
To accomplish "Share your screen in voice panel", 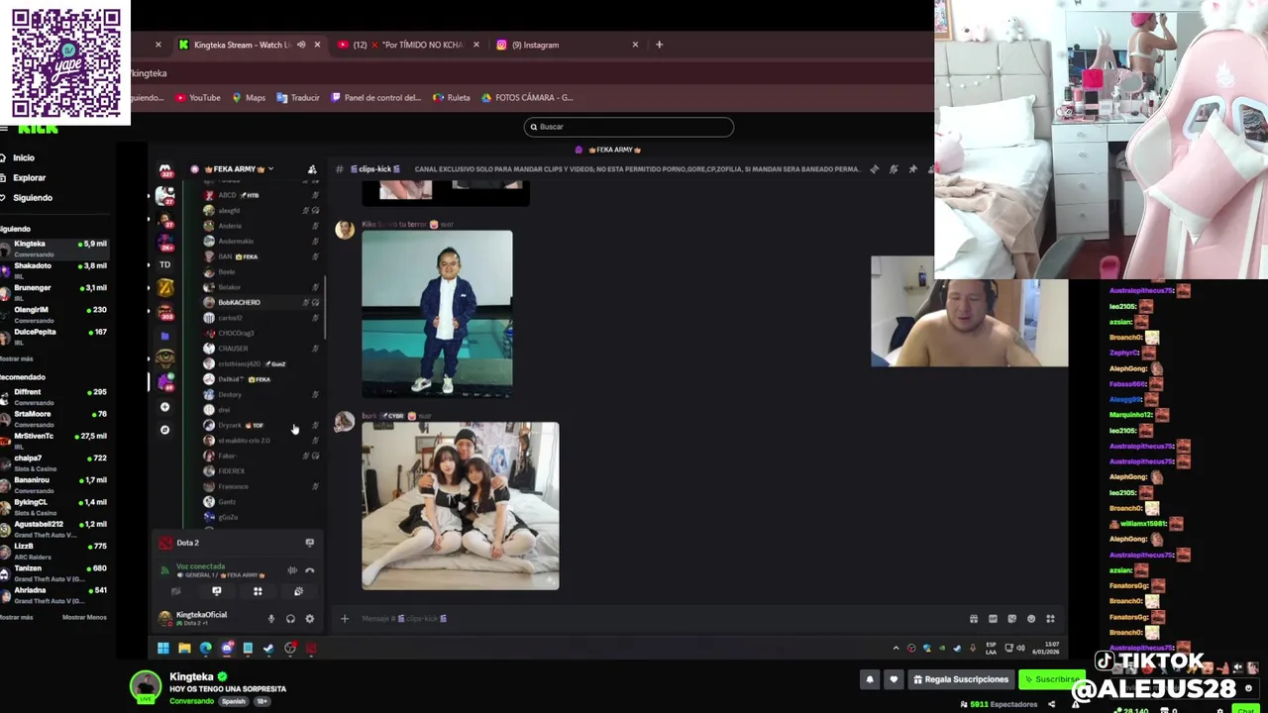I will click(x=217, y=591).
